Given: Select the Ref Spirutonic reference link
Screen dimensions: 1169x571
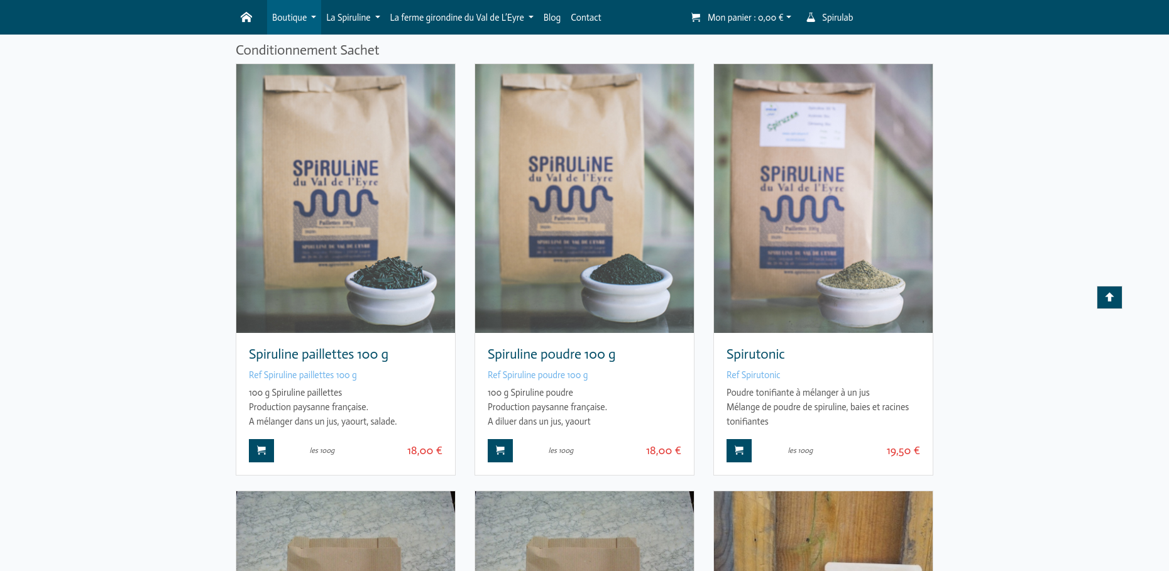Looking at the screenshot, I should pyautogui.click(x=753, y=374).
